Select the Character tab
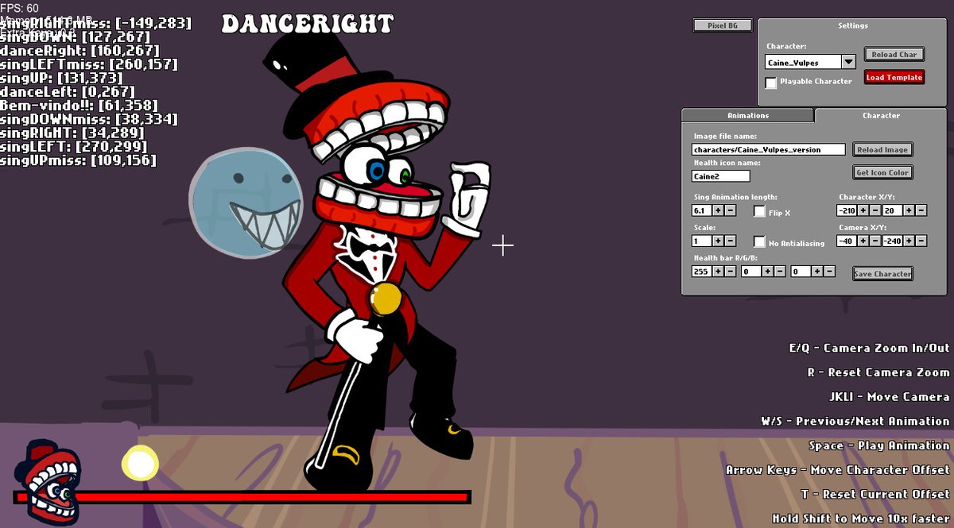The image size is (954, 528). (x=881, y=115)
